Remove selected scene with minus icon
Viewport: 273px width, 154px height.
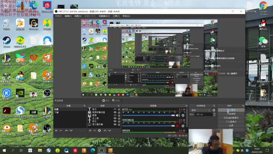(x=61, y=130)
